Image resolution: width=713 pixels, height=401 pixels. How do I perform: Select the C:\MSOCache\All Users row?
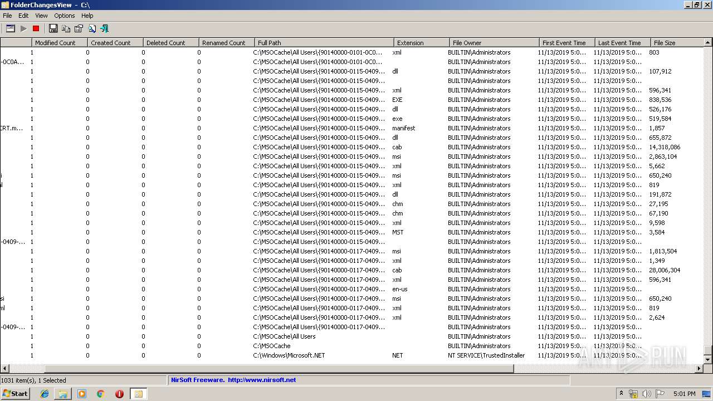(352, 336)
